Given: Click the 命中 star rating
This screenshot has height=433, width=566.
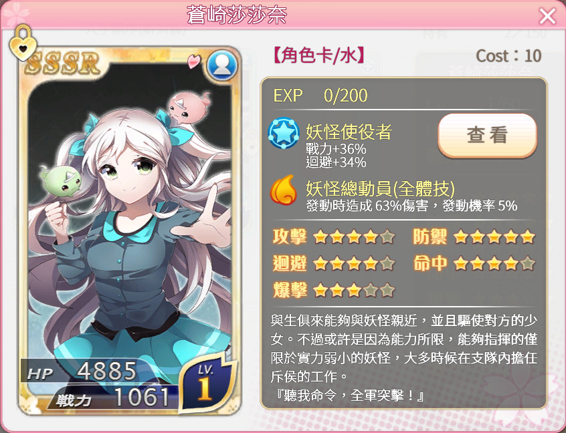Looking at the screenshot, I should click(x=494, y=263).
